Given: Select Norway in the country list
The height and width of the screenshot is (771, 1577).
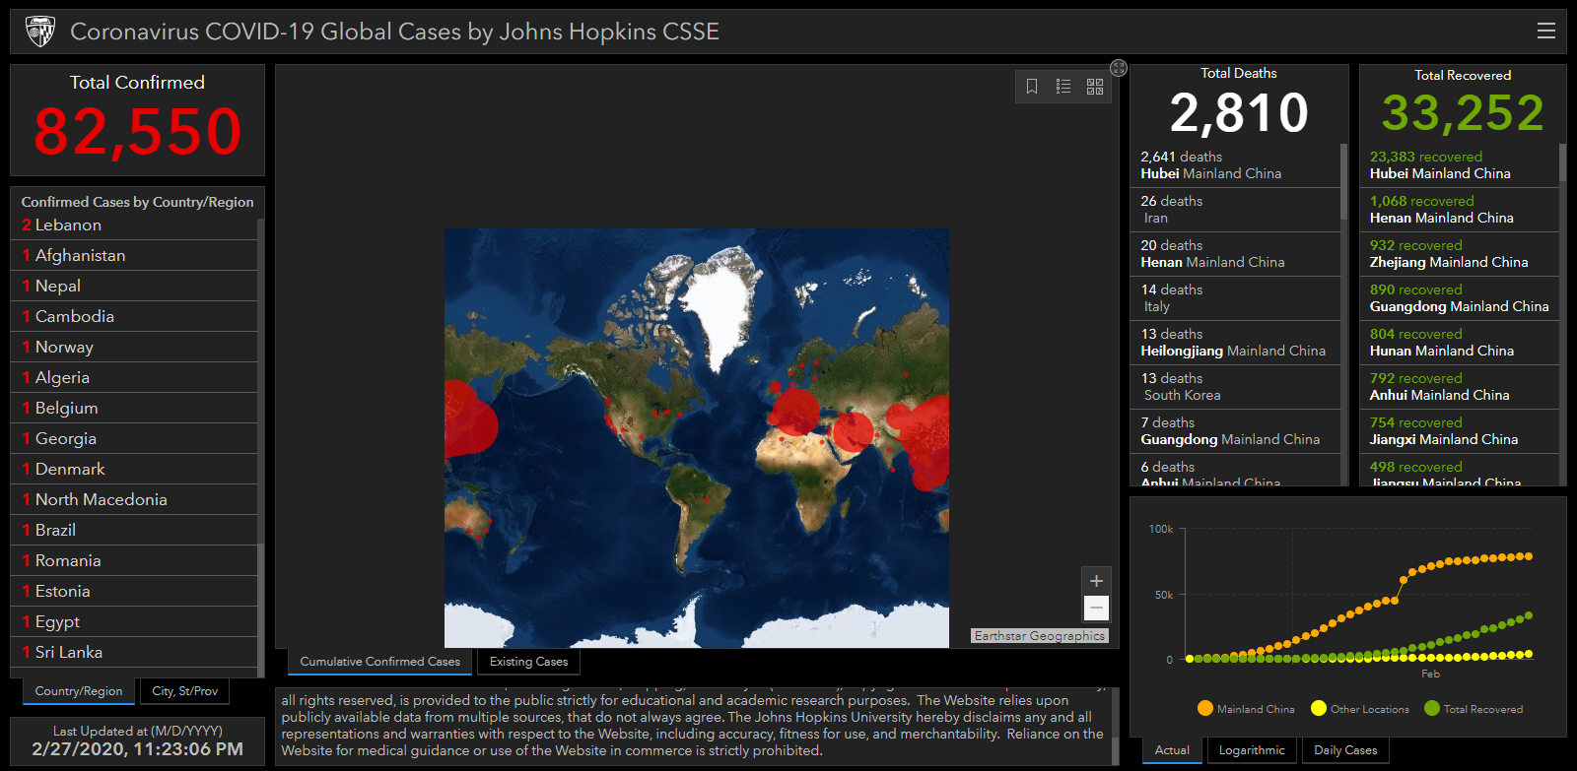Looking at the screenshot, I should coord(64,347).
